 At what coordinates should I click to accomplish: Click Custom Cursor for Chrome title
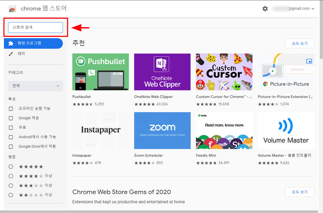(224, 97)
